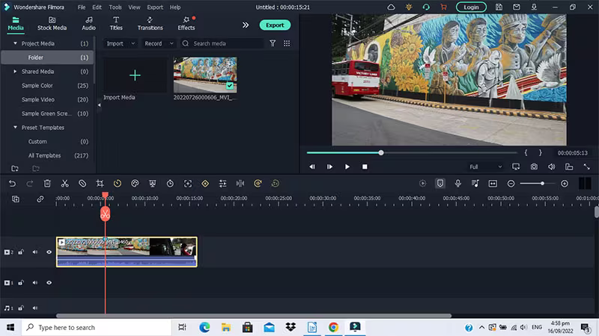Click the add track icon
The image size is (599, 336).
16,199
